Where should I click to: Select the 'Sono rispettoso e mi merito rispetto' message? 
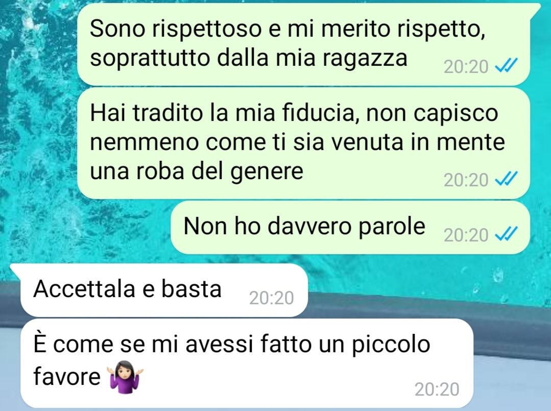point(304,44)
